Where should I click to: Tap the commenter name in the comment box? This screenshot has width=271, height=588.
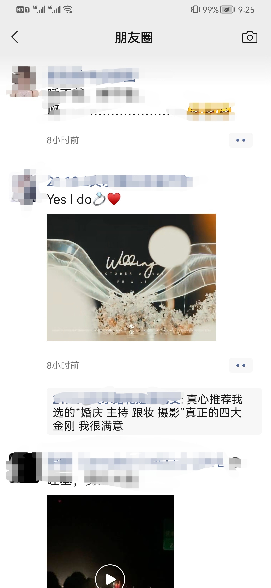(x=117, y=399)
